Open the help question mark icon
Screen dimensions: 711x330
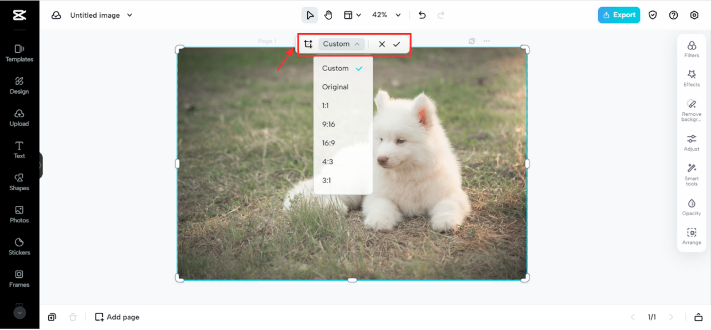pyautogui.click(x=673, y=15)
